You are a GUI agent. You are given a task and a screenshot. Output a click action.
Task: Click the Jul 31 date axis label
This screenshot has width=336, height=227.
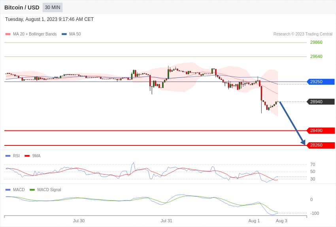point(166,221)
